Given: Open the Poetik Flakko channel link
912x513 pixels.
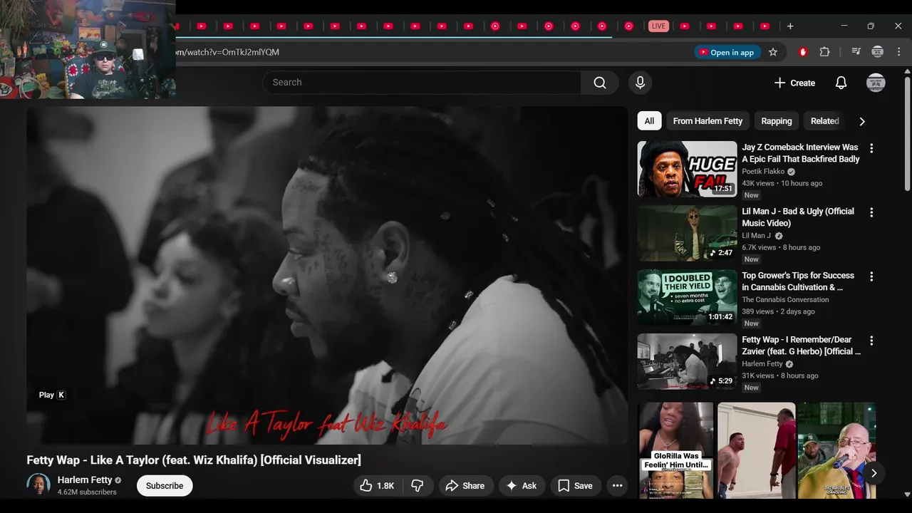Looking at the screenshot, I should point(763,172).
